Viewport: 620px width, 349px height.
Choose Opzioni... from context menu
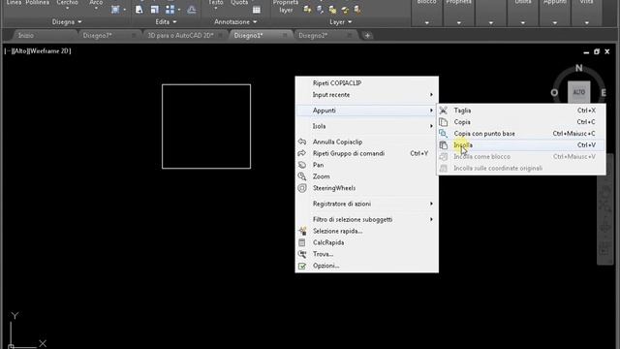[366, 266]
